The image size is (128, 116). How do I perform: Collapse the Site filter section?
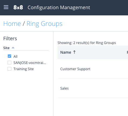point(13,48)
